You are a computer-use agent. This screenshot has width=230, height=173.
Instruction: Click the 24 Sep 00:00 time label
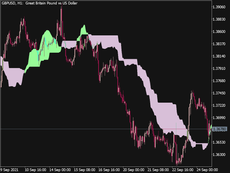tap(207, 170)
